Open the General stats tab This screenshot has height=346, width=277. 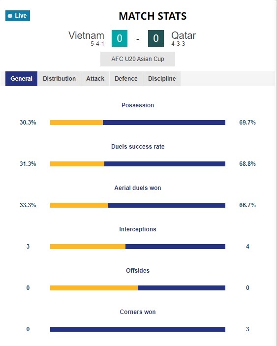click(x=21, y=79)
